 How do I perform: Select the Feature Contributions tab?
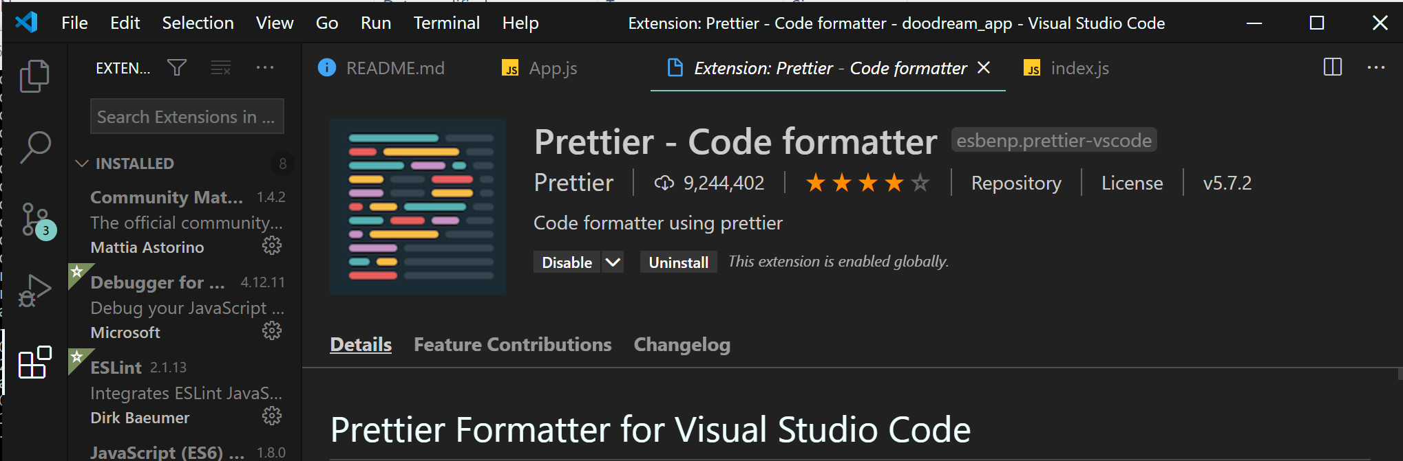(512, 344)
